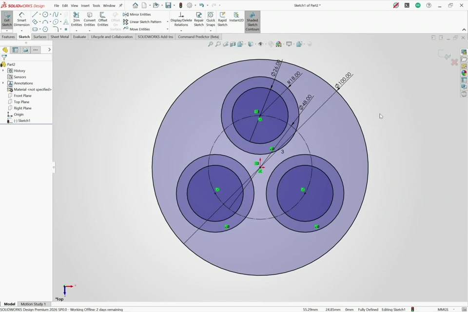Click the Save icon
This screenshot has width=468, height=312.
168,5
